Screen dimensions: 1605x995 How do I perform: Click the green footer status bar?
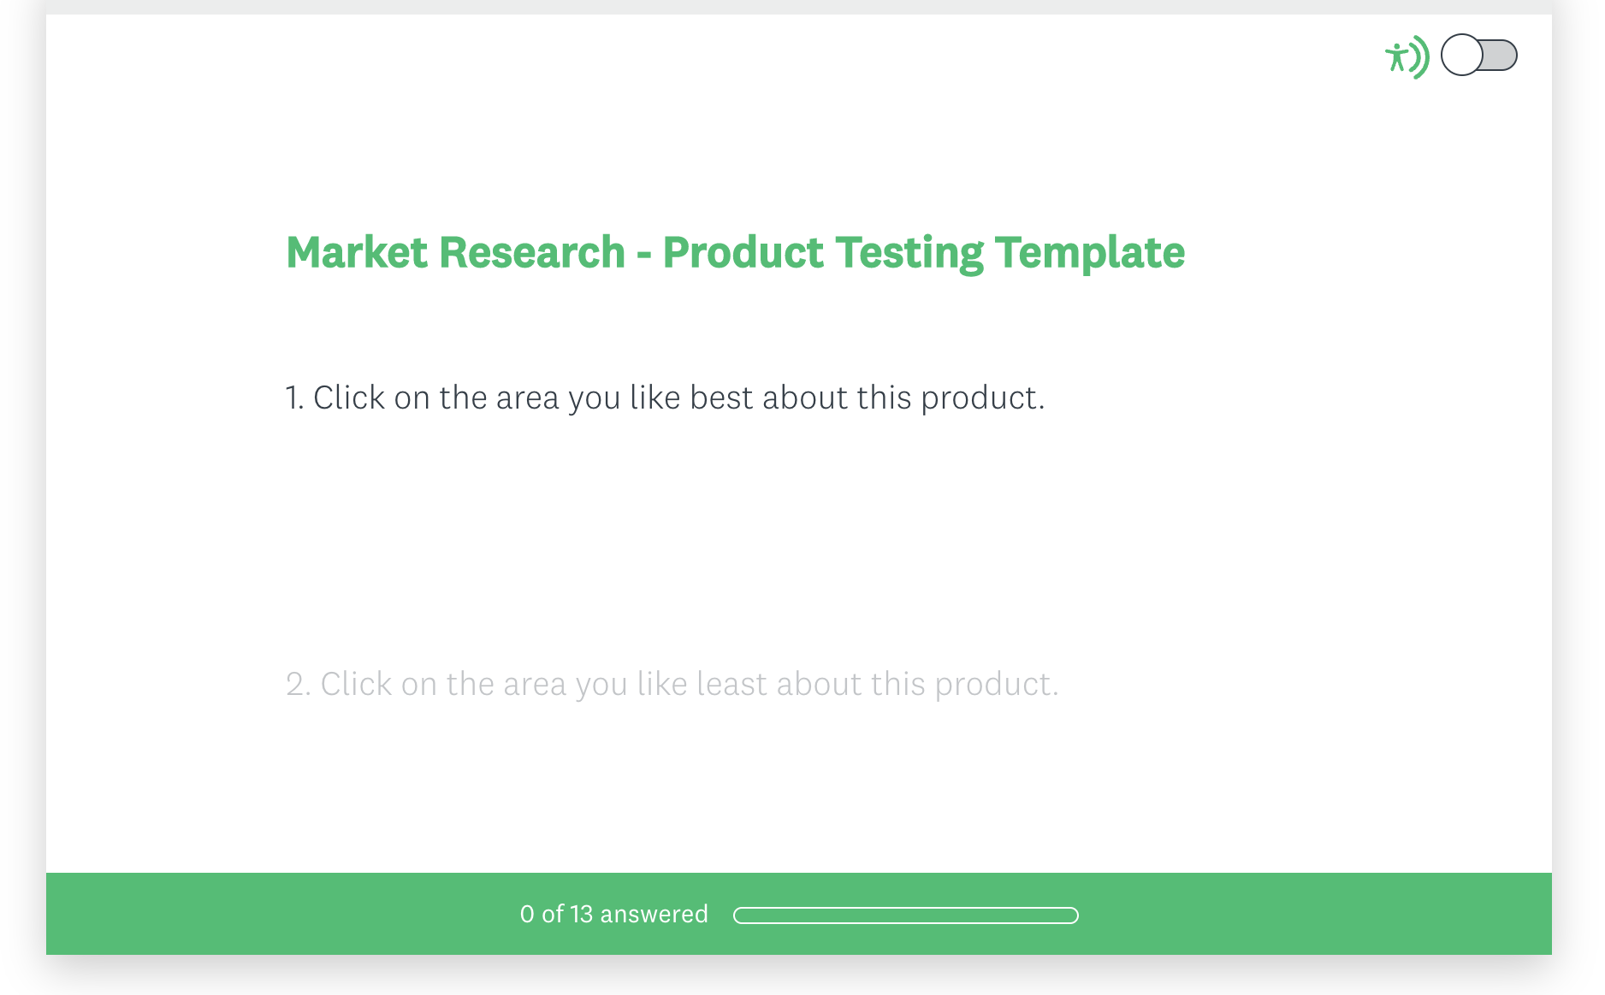pyautogui.click(x=798, y=914)
